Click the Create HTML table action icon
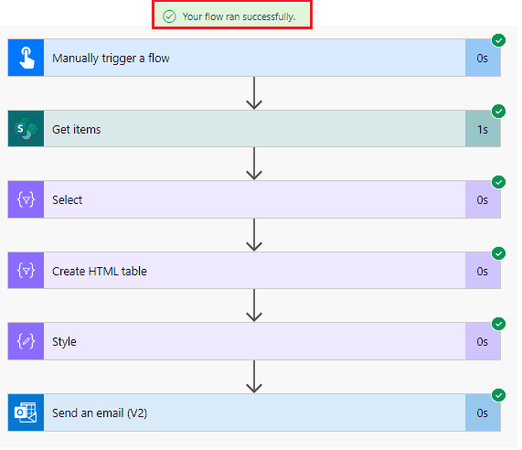522x450 pixels. pos(26,271)
